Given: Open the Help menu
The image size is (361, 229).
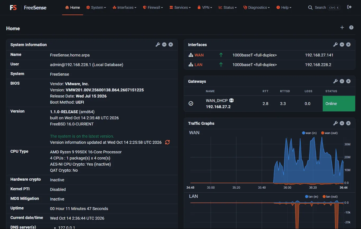Looking at the screenshot, I should (x=284, y=7).
